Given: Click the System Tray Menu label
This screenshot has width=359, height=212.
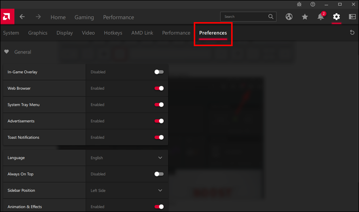Looking at the screenshot, I should 23,105.
